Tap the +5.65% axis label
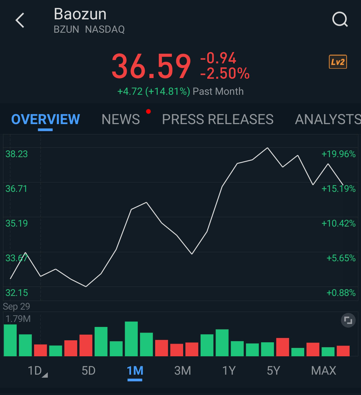The height and width of the screenshot is (395, 361). (341, 258)
